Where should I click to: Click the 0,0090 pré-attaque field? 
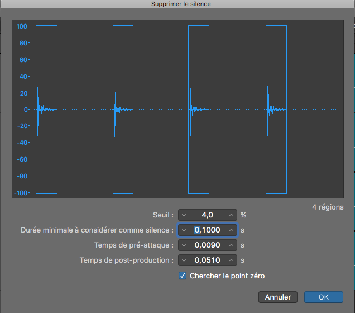(x=208, y=245)
